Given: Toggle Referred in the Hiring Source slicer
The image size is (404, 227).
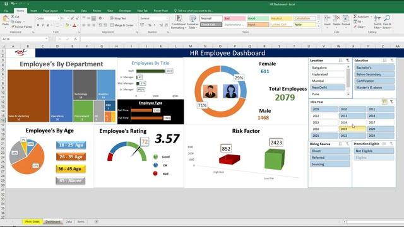Looking at the screenshot, I should (x=330, y=158).
